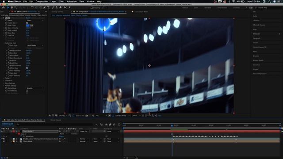
Task: Select the Brush tool
Action: pos(53,8)
